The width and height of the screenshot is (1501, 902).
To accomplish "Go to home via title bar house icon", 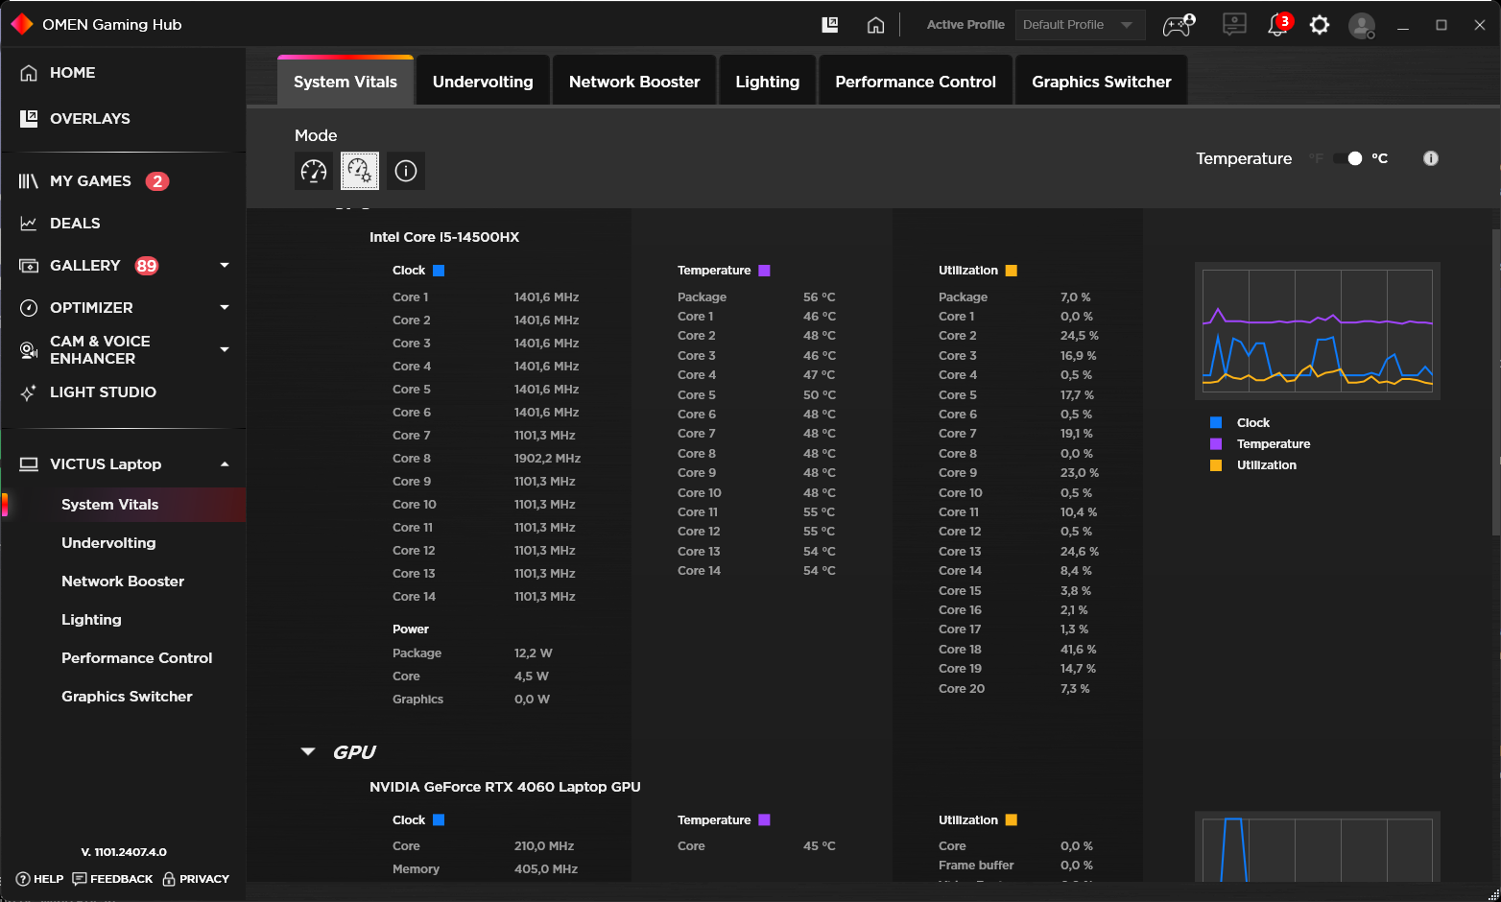I will pyautogui.click(x=875, y=25).
